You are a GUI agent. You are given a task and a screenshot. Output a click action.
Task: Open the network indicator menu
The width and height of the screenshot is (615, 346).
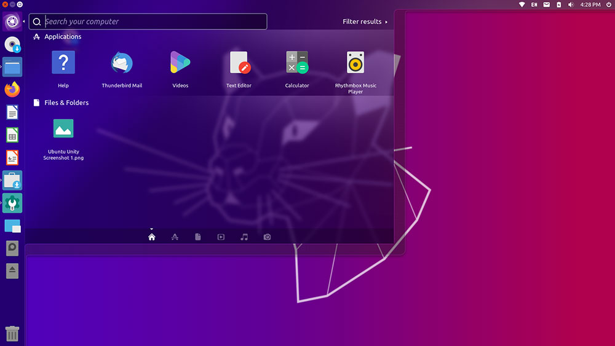click(522, 5)
